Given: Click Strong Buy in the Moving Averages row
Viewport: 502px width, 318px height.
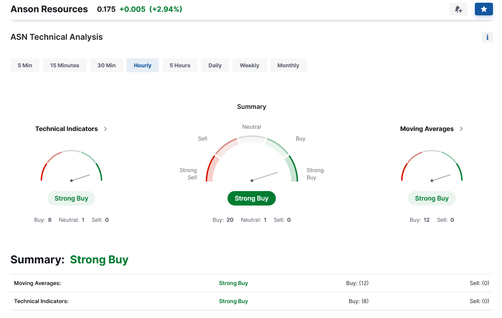Looking at the screenshot, I should [x=233, y=283].
